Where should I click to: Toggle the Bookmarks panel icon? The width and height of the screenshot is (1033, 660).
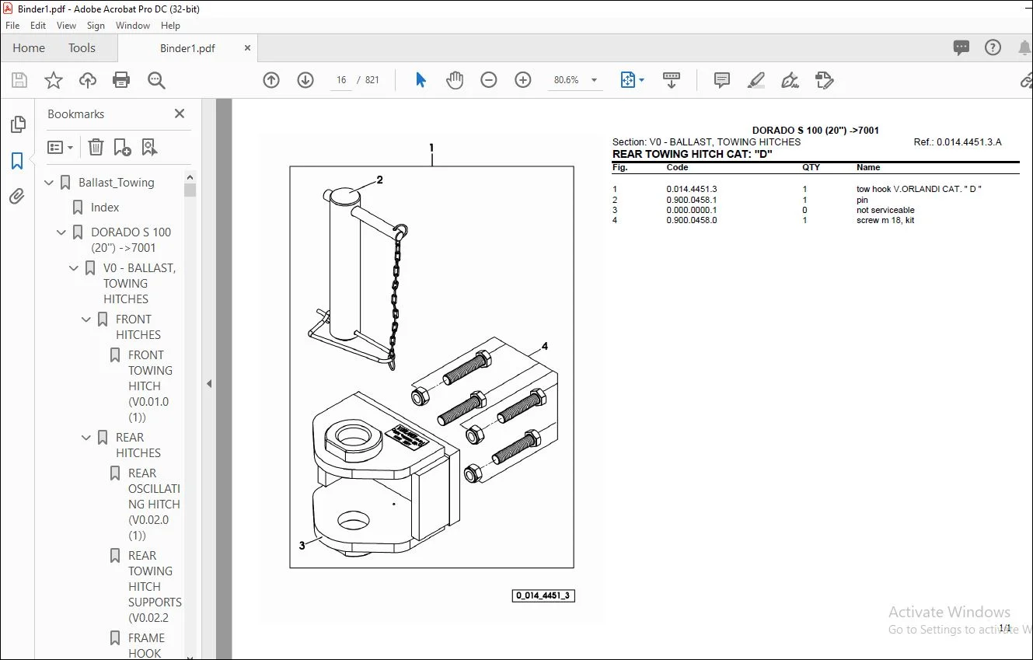pos(17,161)
